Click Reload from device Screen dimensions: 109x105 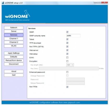[14, 60]
